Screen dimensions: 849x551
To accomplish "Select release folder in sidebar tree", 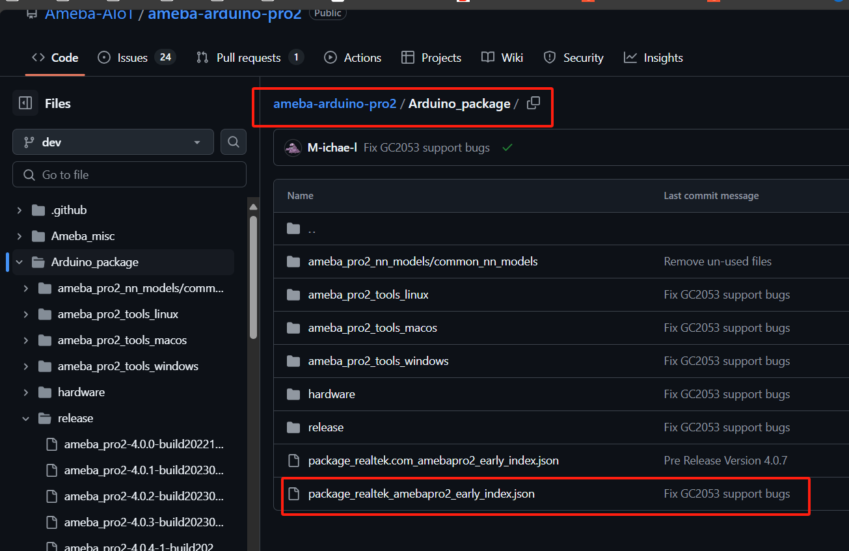I will point(75,418).
